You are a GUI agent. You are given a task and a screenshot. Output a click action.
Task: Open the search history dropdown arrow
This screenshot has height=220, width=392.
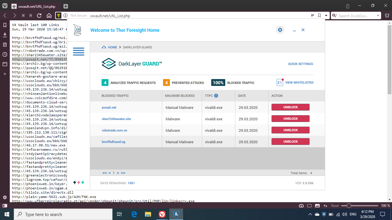tap(378, 15)
